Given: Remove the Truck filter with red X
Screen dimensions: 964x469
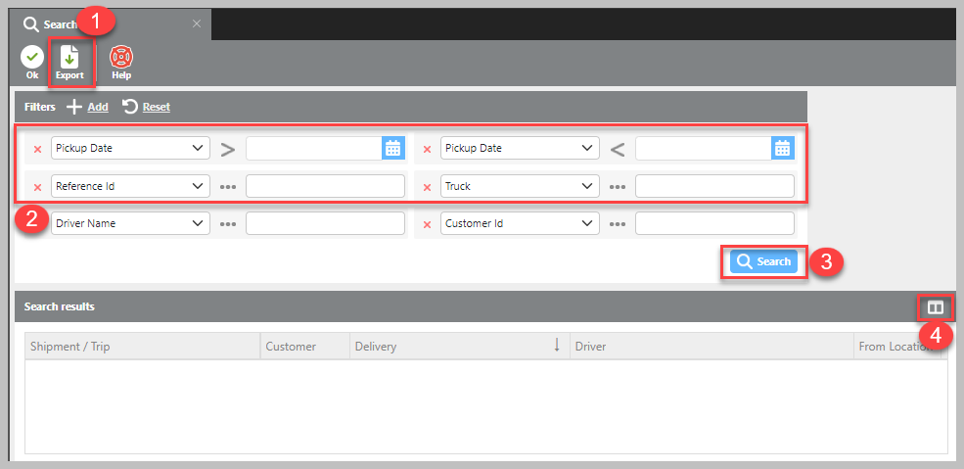Looking at the screenshot, I should 427,187.
